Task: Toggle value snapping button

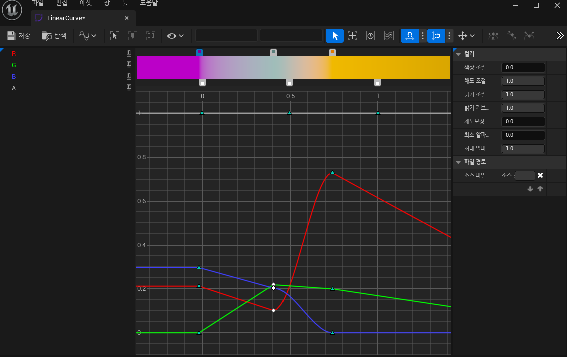Action: pyautogui.click(x=436, y=36)
